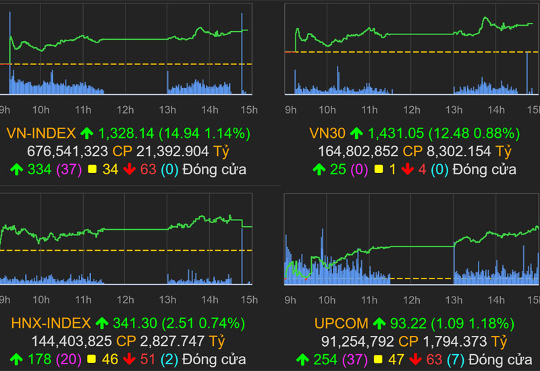Click the VN30 change (12.48 0.88%)
This screenshot has height=371, width=540.
tap(474, 133)
